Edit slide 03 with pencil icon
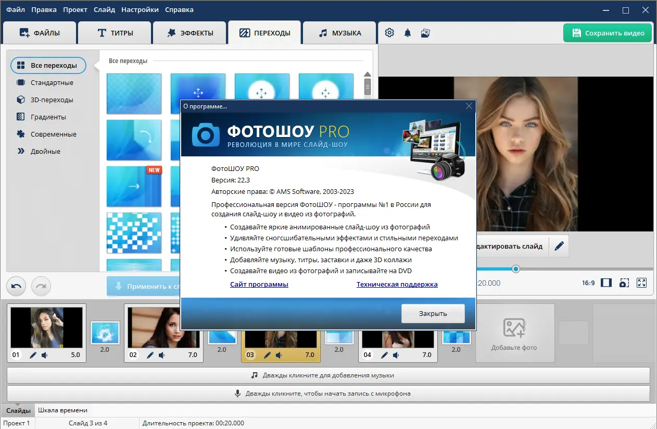 tap(267, 355)
